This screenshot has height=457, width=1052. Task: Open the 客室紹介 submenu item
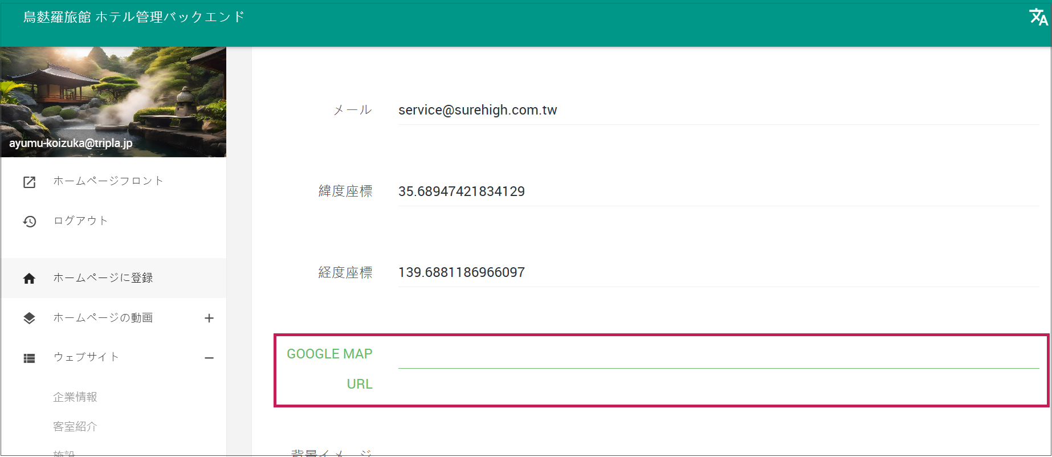click(x=75, y=427)
